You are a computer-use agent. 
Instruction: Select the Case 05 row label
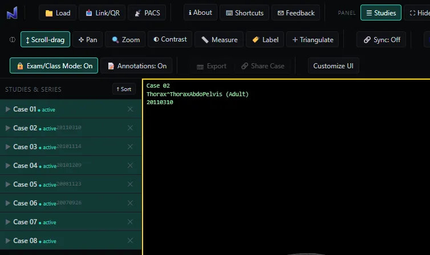pos(25,184)
